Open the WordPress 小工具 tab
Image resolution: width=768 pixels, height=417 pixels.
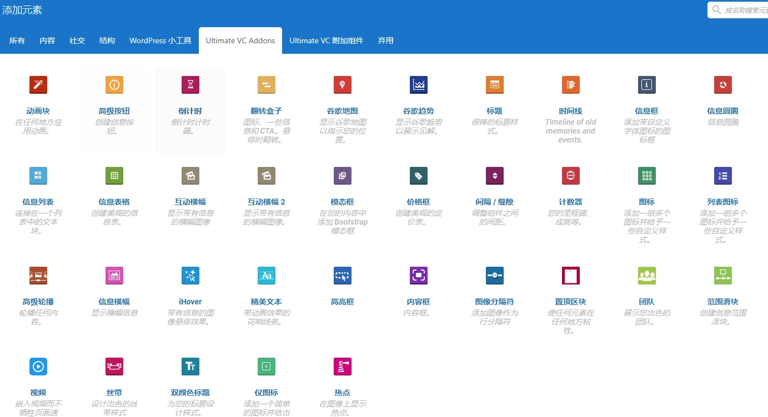click(160, 40)
